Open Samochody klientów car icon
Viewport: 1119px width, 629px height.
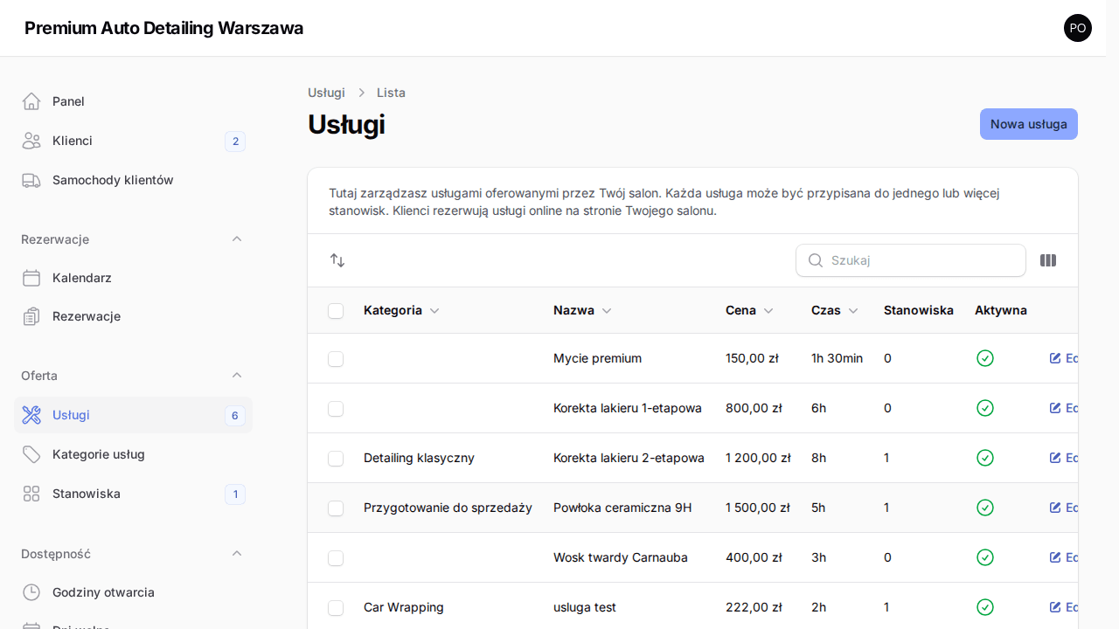click(x=31, y=180)
